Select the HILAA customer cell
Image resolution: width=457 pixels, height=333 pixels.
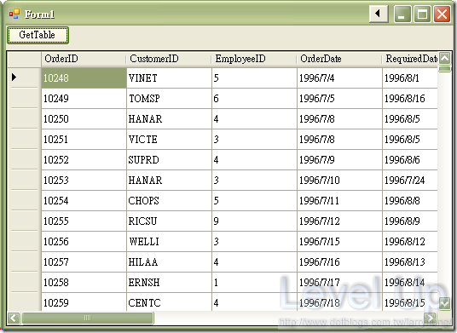pos(170,262)
